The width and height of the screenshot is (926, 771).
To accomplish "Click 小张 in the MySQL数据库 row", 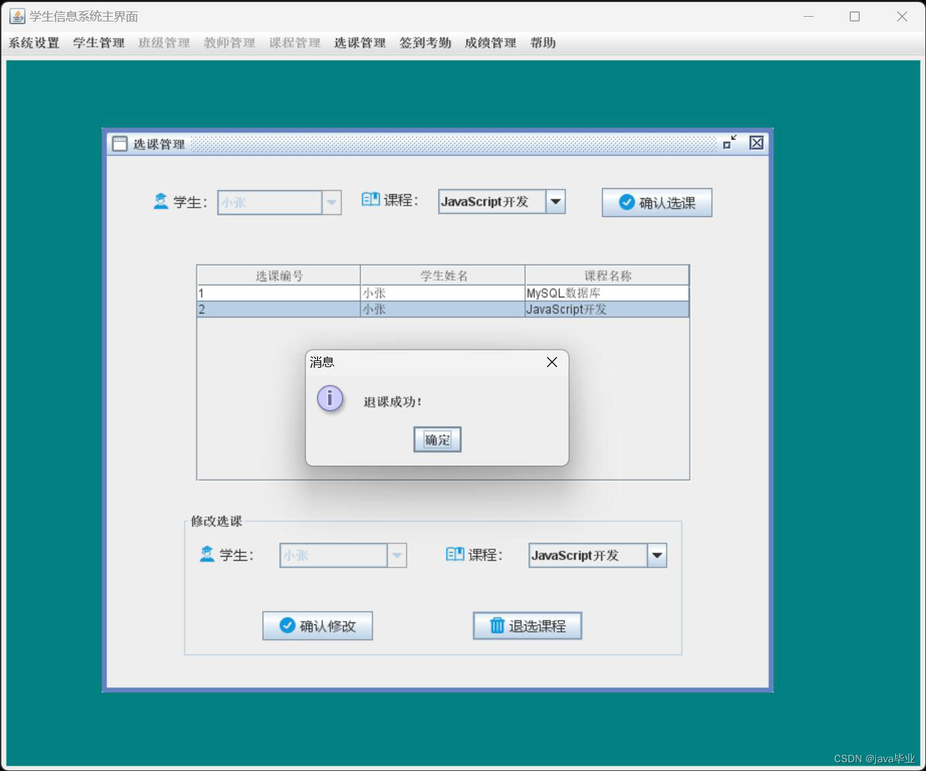I will point(443,293).
